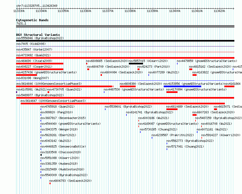Click the 113380k ruler tick label
Image resolution: width=242 pixels, height=194 pixels.
[x=130, y=11]
